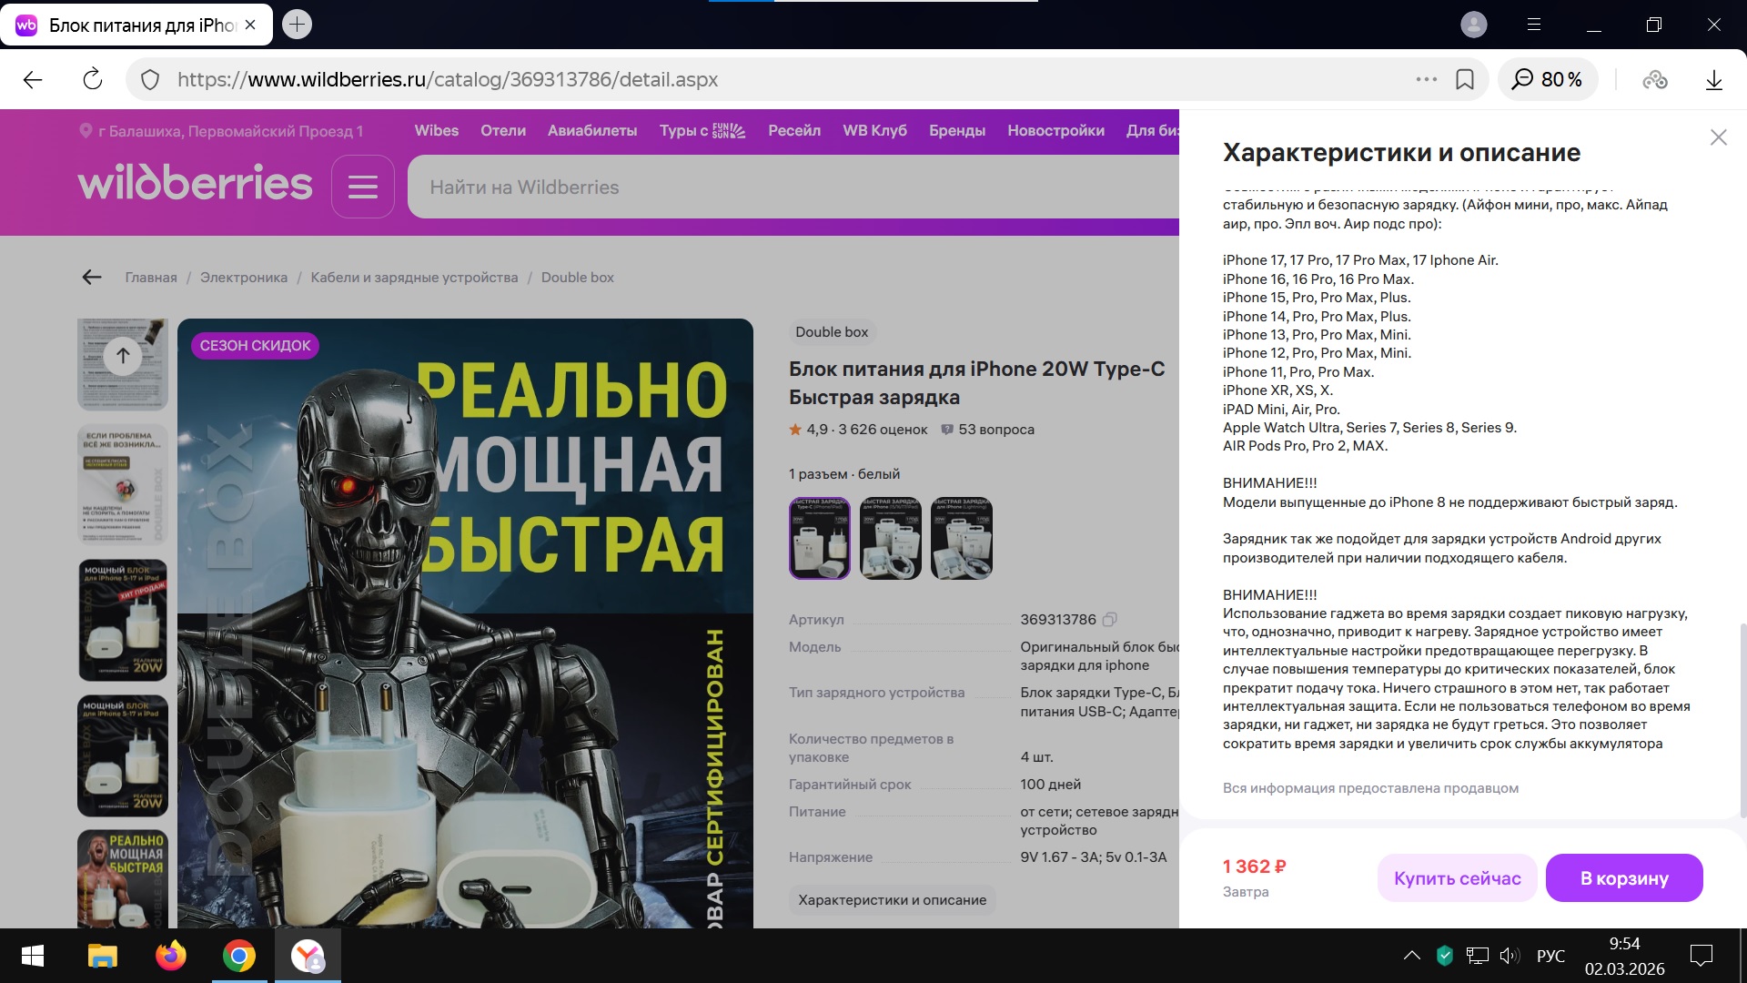Open the Wildberries hamburger catalog menu
The height and width of the screenshot is (983, 1747).
(x=362, y=187)
